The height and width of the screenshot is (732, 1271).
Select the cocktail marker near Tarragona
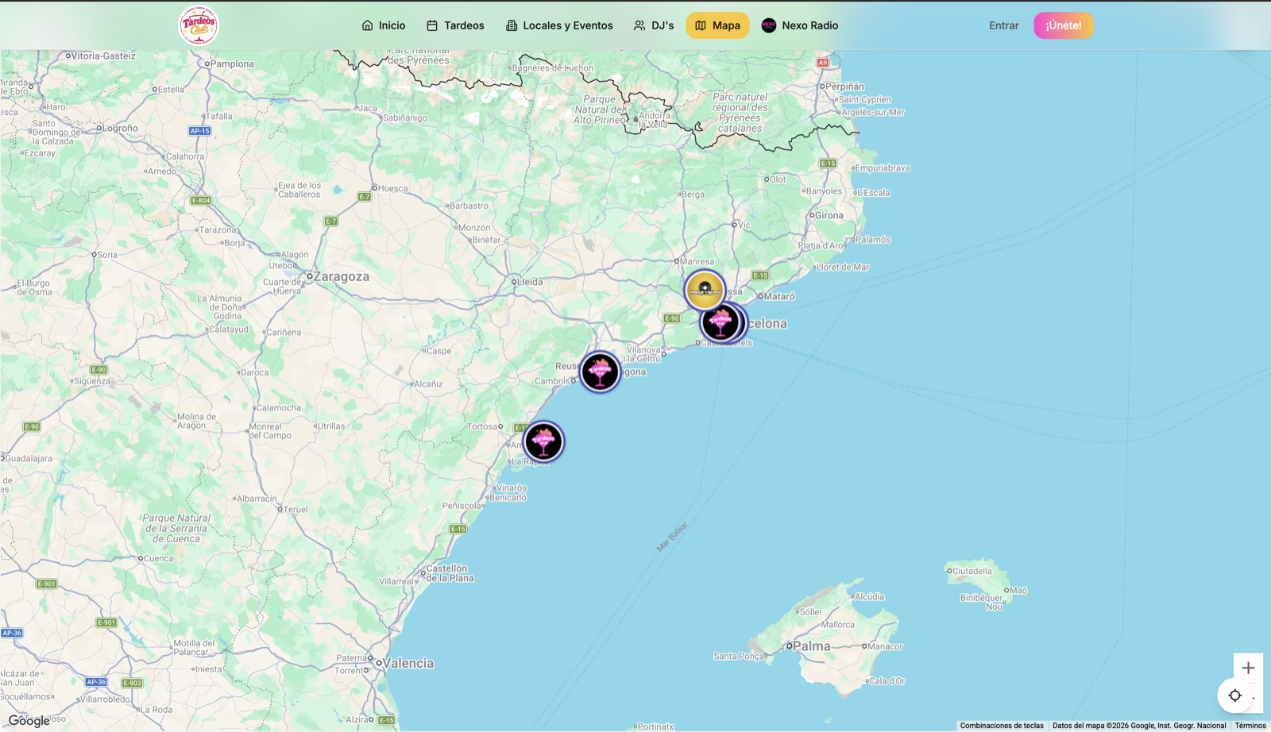pos(600,372)
